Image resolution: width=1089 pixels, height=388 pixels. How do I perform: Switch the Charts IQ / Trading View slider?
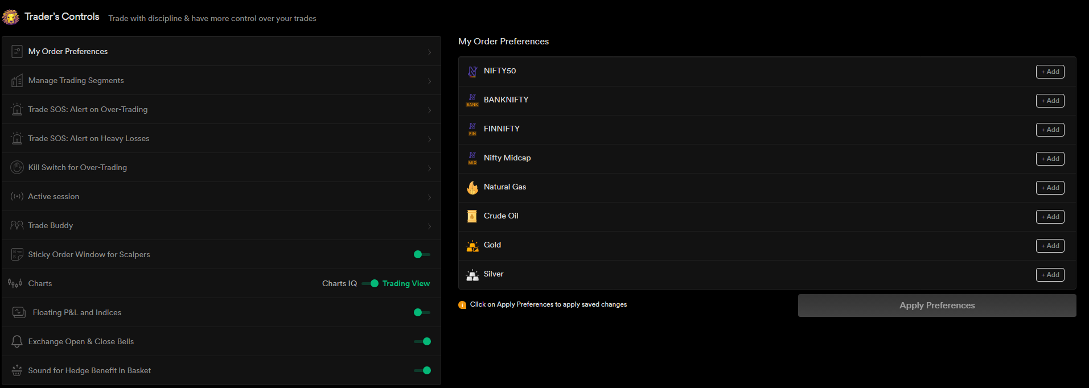pyautogui.click(x=370, y=283)
